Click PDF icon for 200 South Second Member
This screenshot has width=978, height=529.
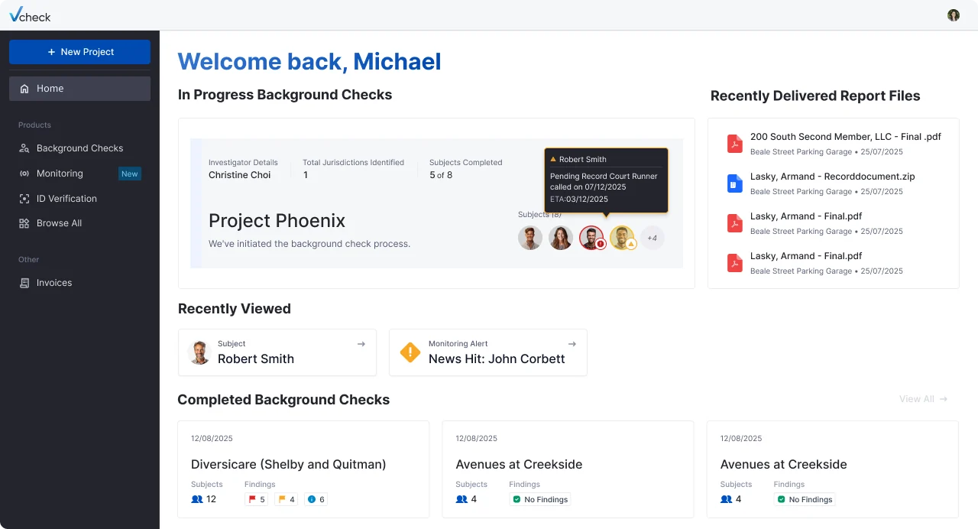click(734, 144)
